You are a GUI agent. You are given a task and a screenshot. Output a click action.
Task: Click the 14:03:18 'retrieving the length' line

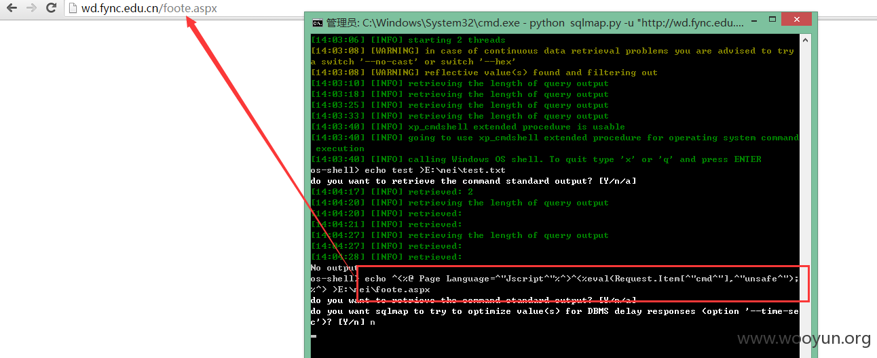pos(460,94)
